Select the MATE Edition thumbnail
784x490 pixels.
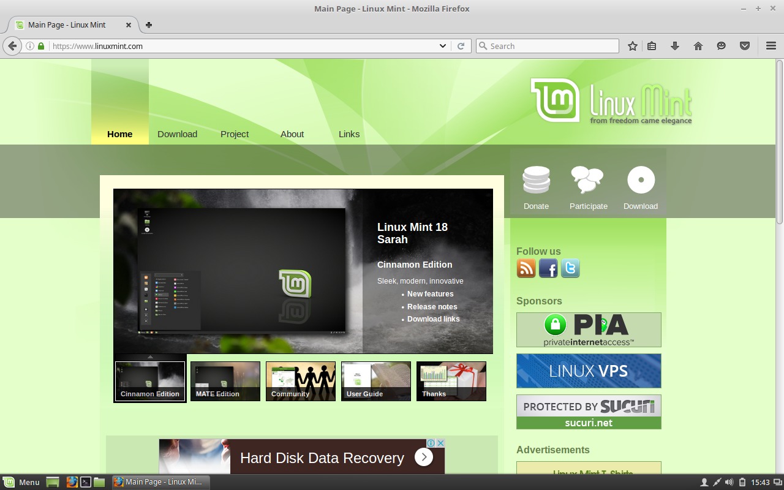tap(225, 381)
